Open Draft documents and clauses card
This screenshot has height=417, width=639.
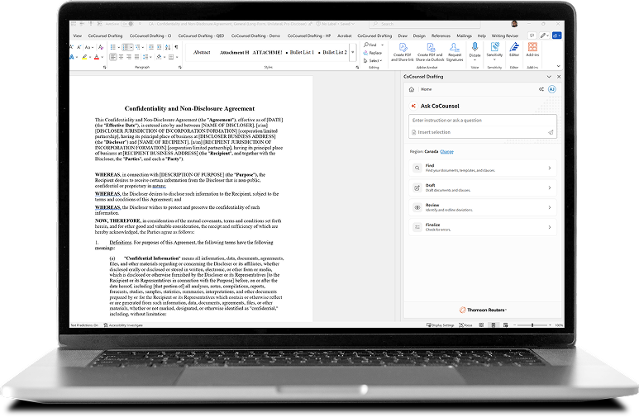tap(483, 187)
